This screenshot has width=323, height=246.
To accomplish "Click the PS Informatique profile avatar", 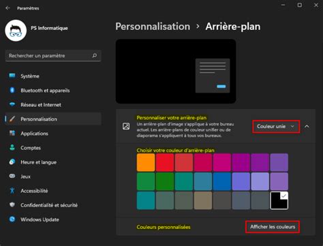I will (16, 31).
